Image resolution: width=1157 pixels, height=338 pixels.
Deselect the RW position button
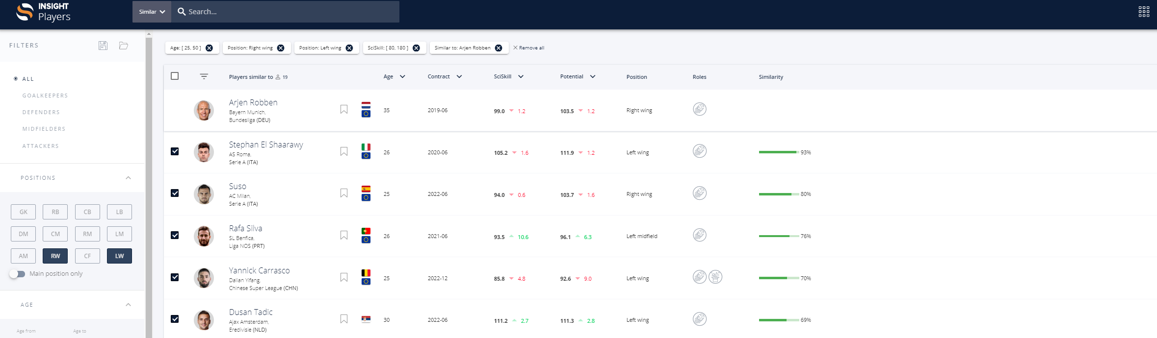(55, 256)
